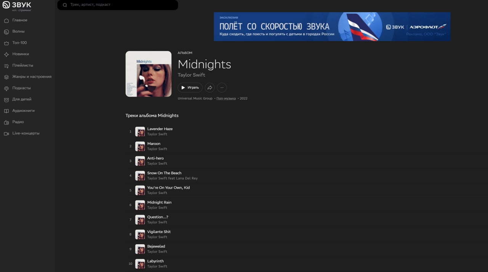Open Радио section
The image size is (488, 272).
tap(18, 122)
